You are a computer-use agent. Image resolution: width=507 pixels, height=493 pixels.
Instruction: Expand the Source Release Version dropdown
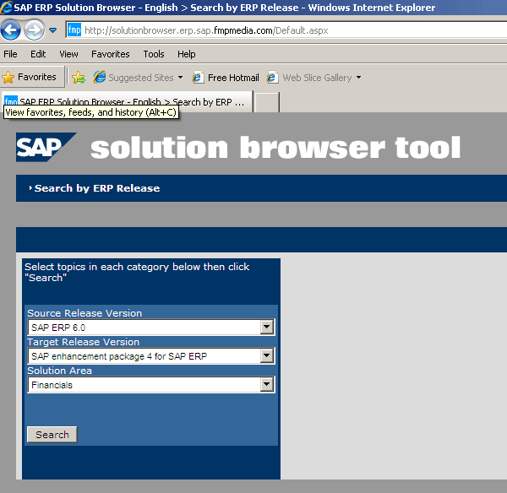point(267,328)
